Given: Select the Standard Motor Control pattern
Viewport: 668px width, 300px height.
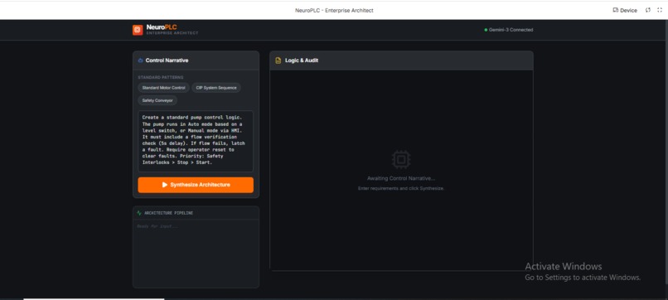Looking at the screenshot, I should point(163,88).
